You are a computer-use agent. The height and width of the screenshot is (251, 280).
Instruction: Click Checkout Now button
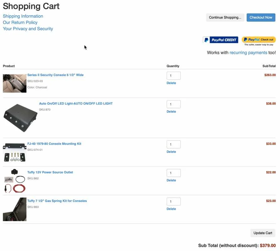pos(261,18)
